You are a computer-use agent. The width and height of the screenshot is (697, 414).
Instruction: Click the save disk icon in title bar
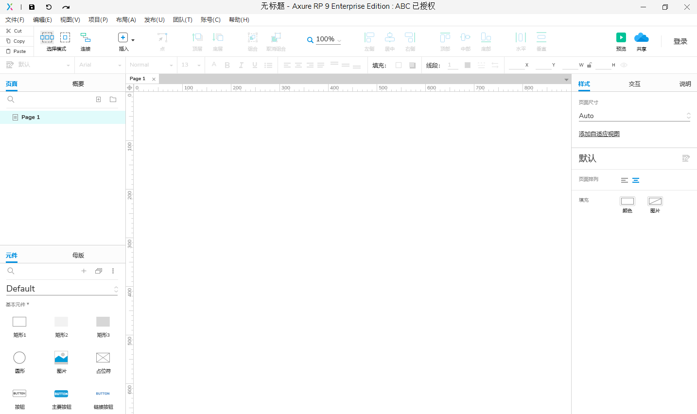tap(32, 7)
